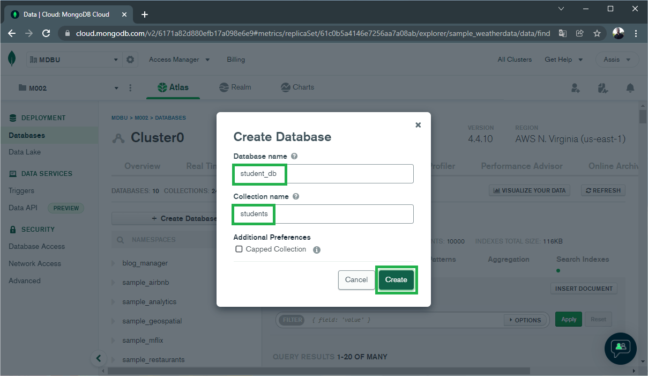Open Database Access in sidebar
The image size is (648, 376).
36,247
